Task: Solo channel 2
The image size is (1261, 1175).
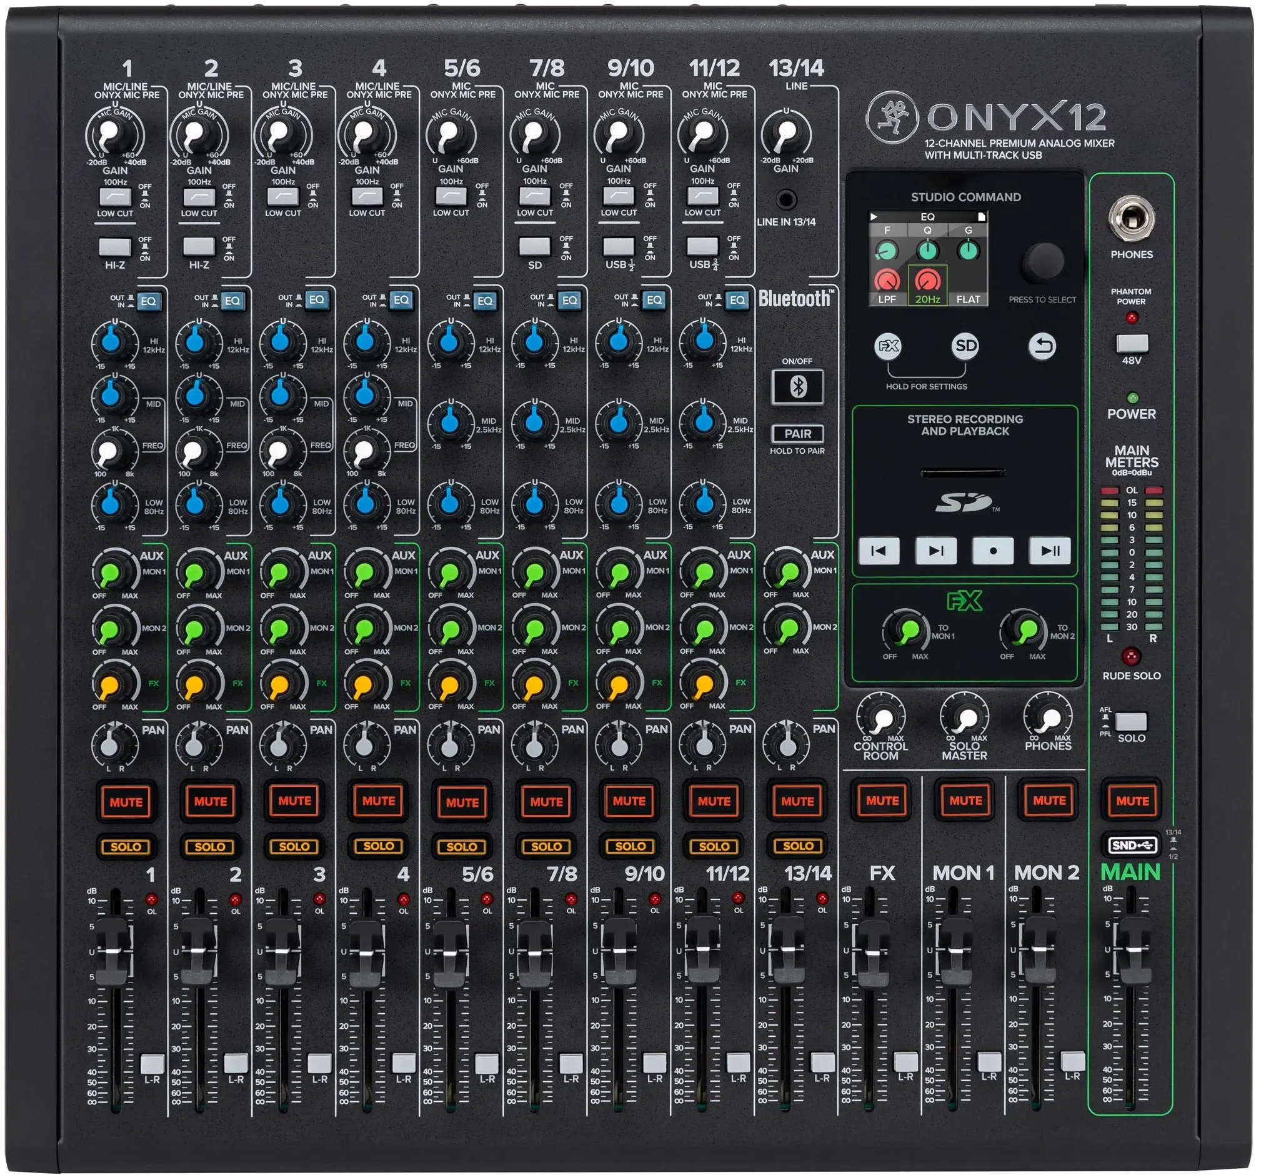Action: (x=210, y=846)
